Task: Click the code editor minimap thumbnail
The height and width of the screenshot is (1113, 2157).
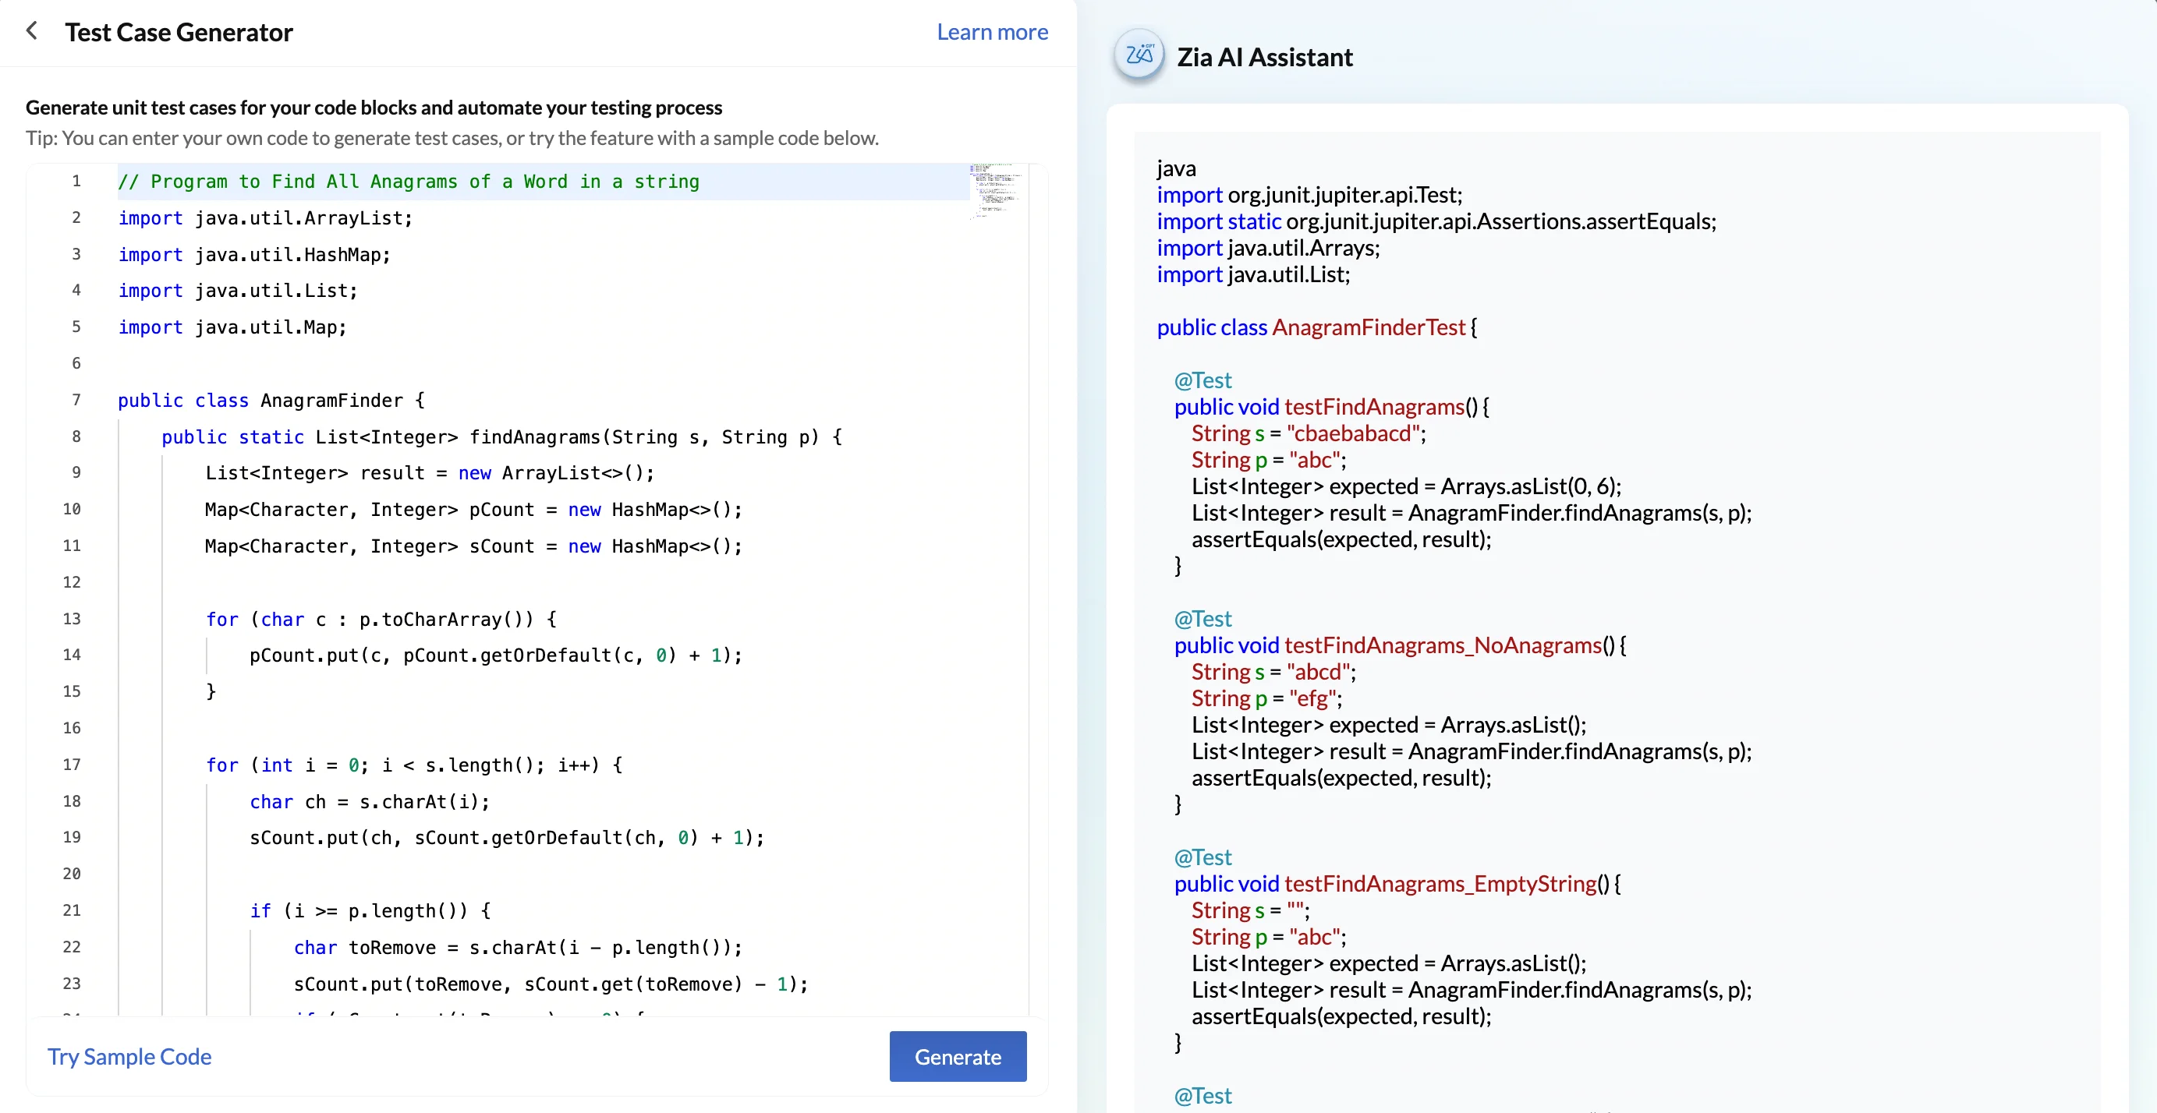Action: 996,191
